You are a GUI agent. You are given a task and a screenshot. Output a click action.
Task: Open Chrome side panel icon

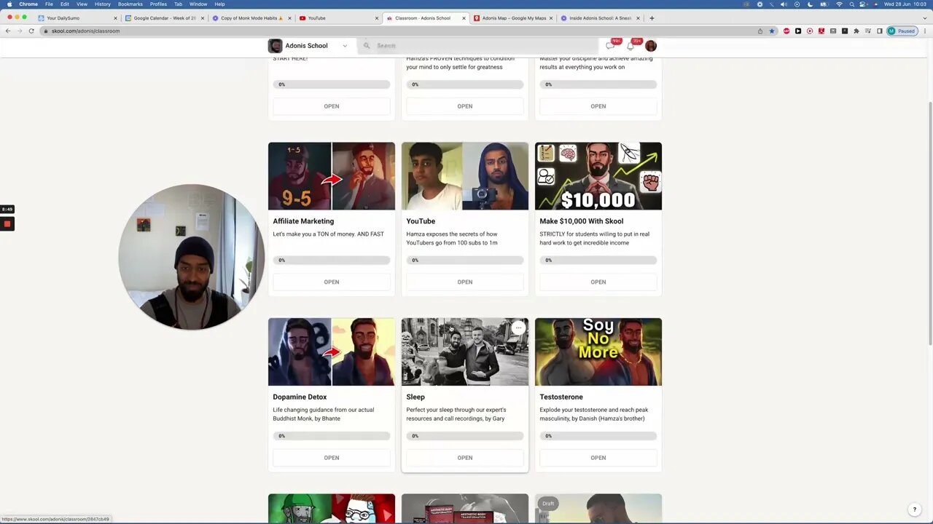click(880, 31)
